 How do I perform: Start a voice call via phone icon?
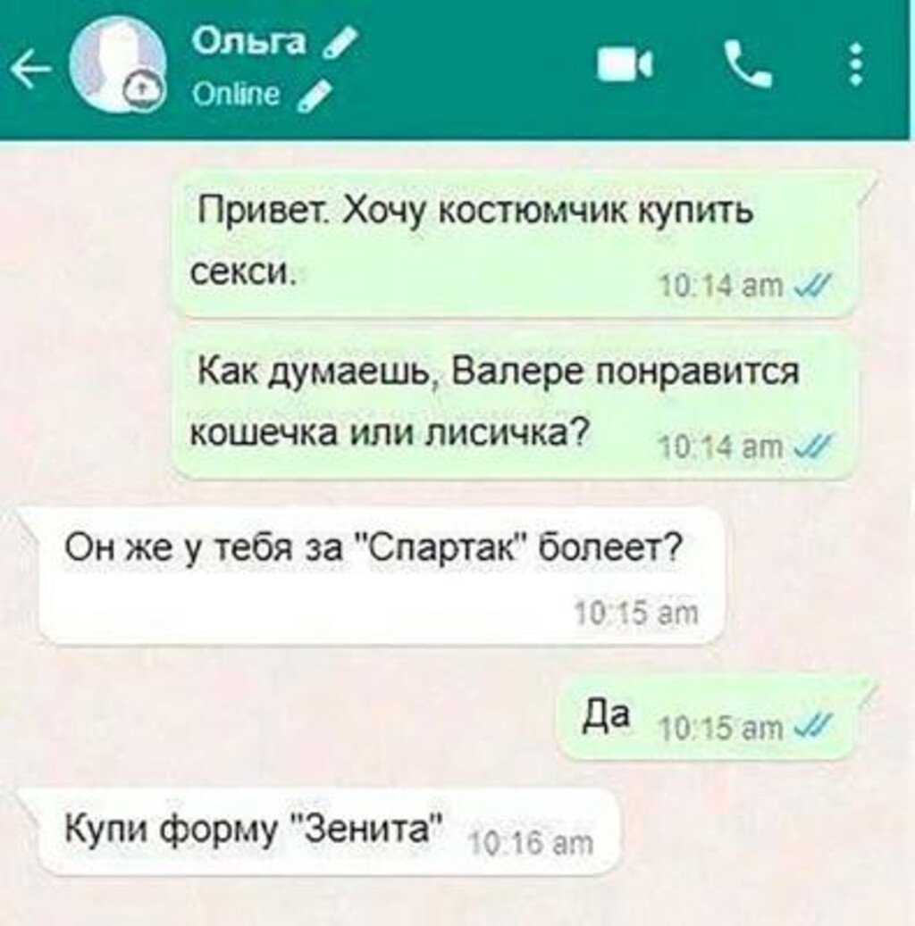748,64
